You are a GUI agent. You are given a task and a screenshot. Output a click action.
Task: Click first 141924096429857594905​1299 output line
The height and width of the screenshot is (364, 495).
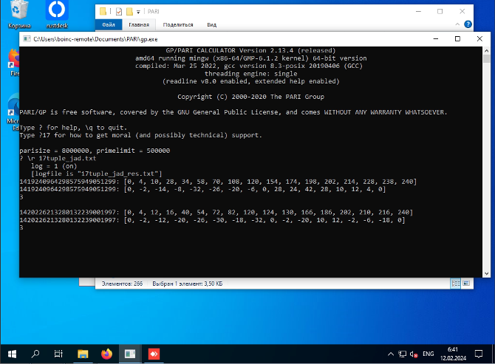tap(218, 182)
